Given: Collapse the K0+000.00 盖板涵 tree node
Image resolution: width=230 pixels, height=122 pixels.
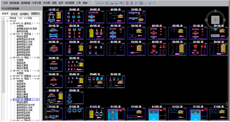Looking at the screenshot, I should [x=11, y=23].
